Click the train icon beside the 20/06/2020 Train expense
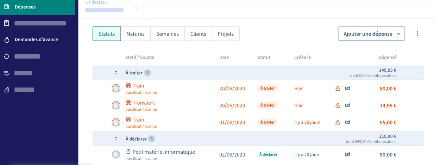Viewport: 434px width, 165px height. tap(128, 86)
